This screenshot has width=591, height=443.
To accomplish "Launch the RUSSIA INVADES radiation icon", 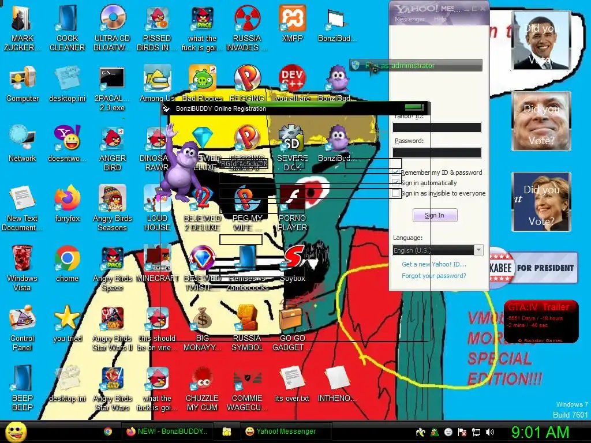I will (247, 28).
